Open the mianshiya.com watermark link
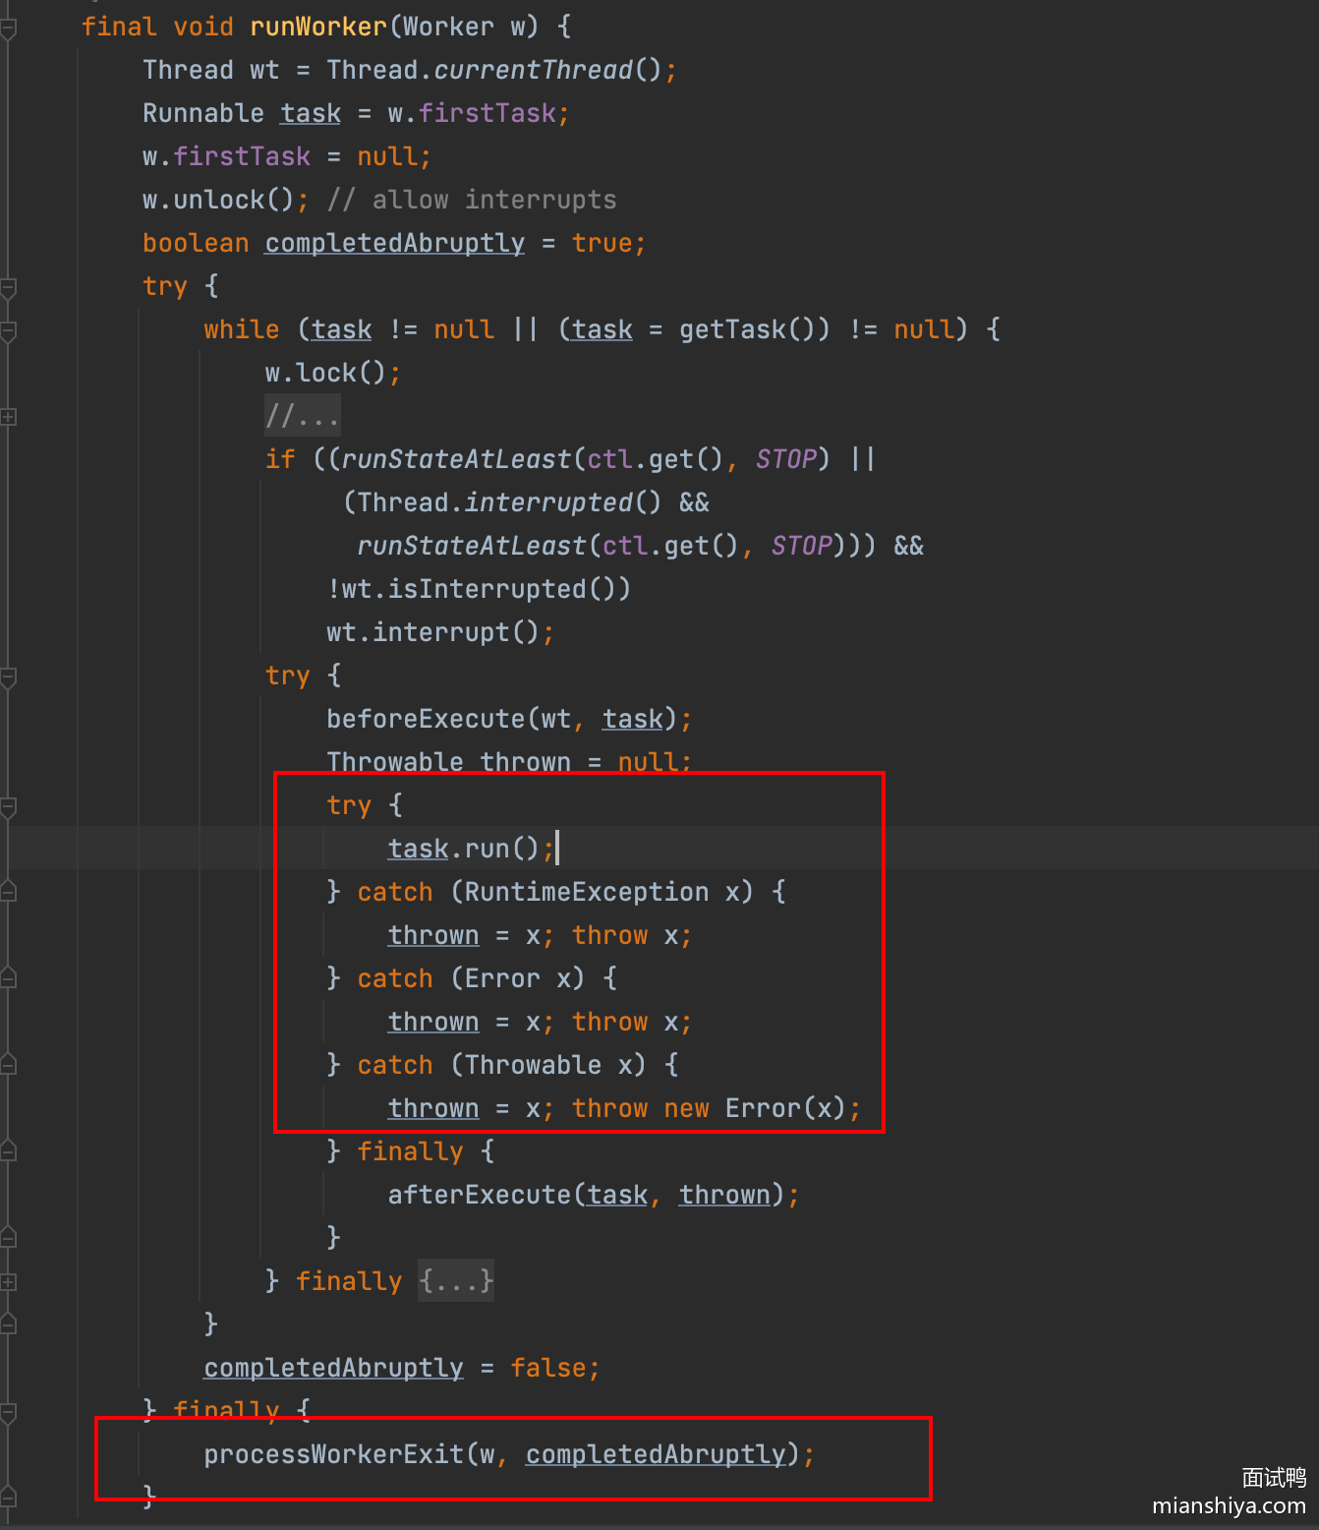Image resolution: width=1319 pixels, height=1530 pixels. tap(1229, 1505)
